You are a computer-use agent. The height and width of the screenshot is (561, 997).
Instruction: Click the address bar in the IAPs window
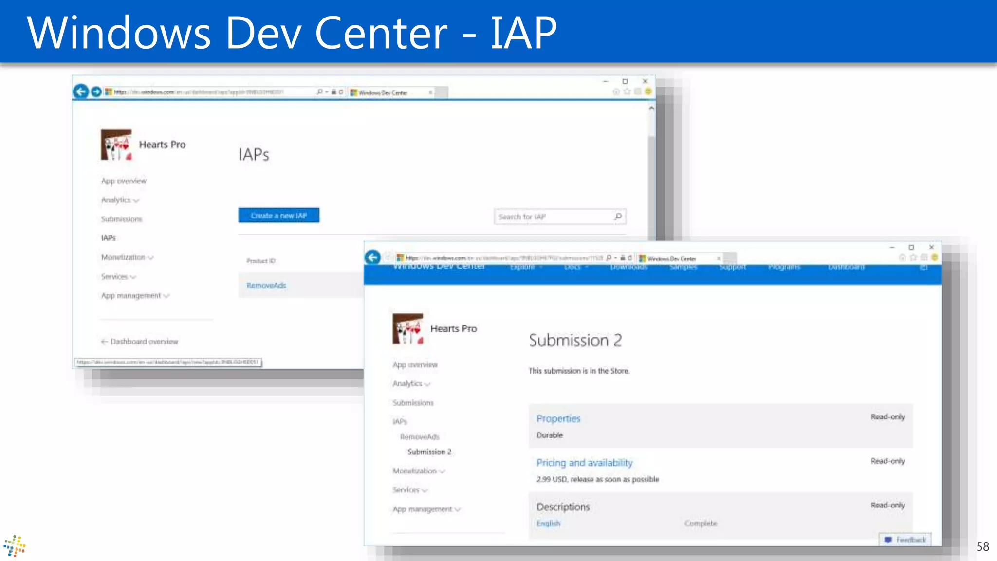pos(209,92)
